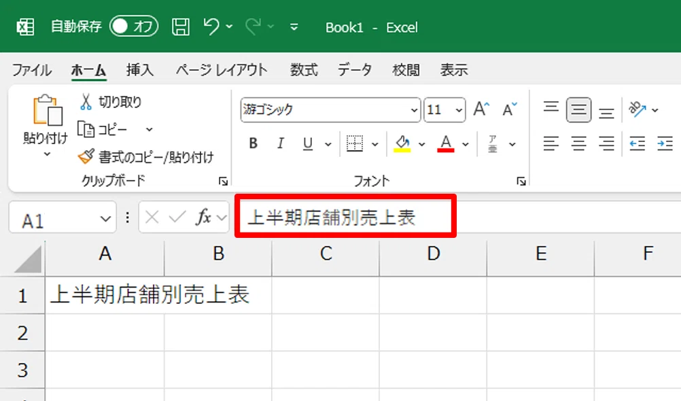Center text horizontally

pyautogui.click(x=578, y=143)
